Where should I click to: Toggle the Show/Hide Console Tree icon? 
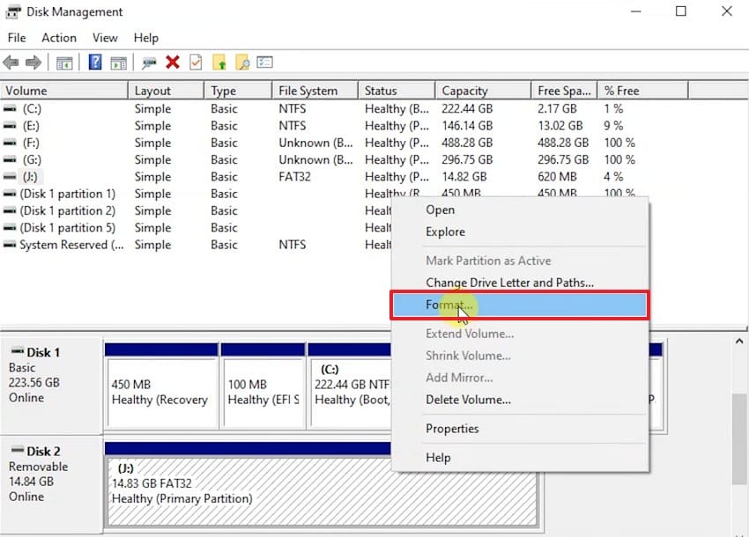[63, 63]
